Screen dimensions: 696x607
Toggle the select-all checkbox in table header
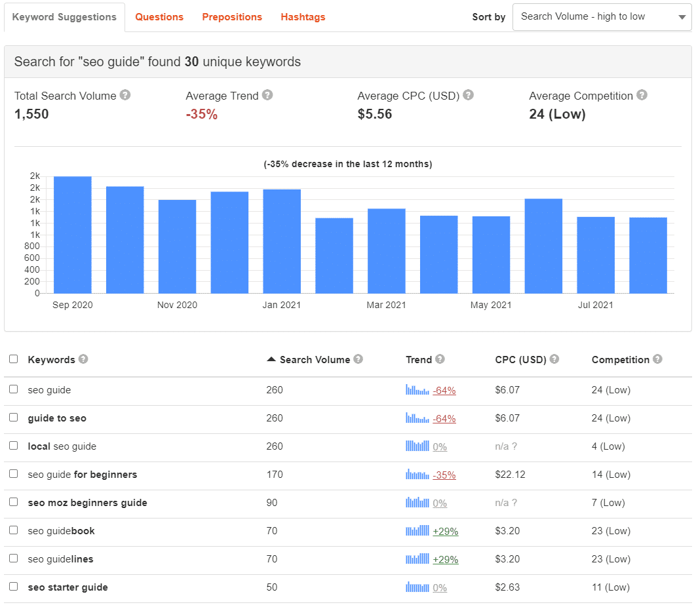[14, 359]
